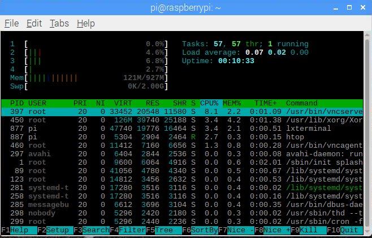Screen dimensions: 372x238
Task: Select the /usr/sbin/thd process row
Action: click(x=182, y=213)
